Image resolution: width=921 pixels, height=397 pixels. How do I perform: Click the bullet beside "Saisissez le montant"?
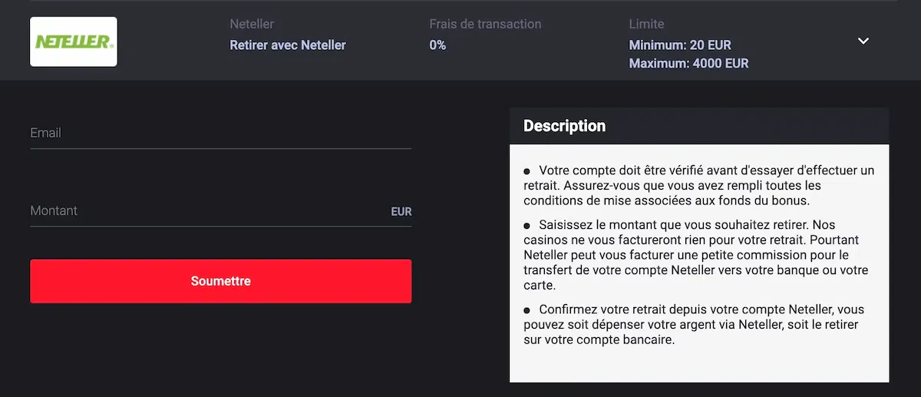tap(527, 226)
